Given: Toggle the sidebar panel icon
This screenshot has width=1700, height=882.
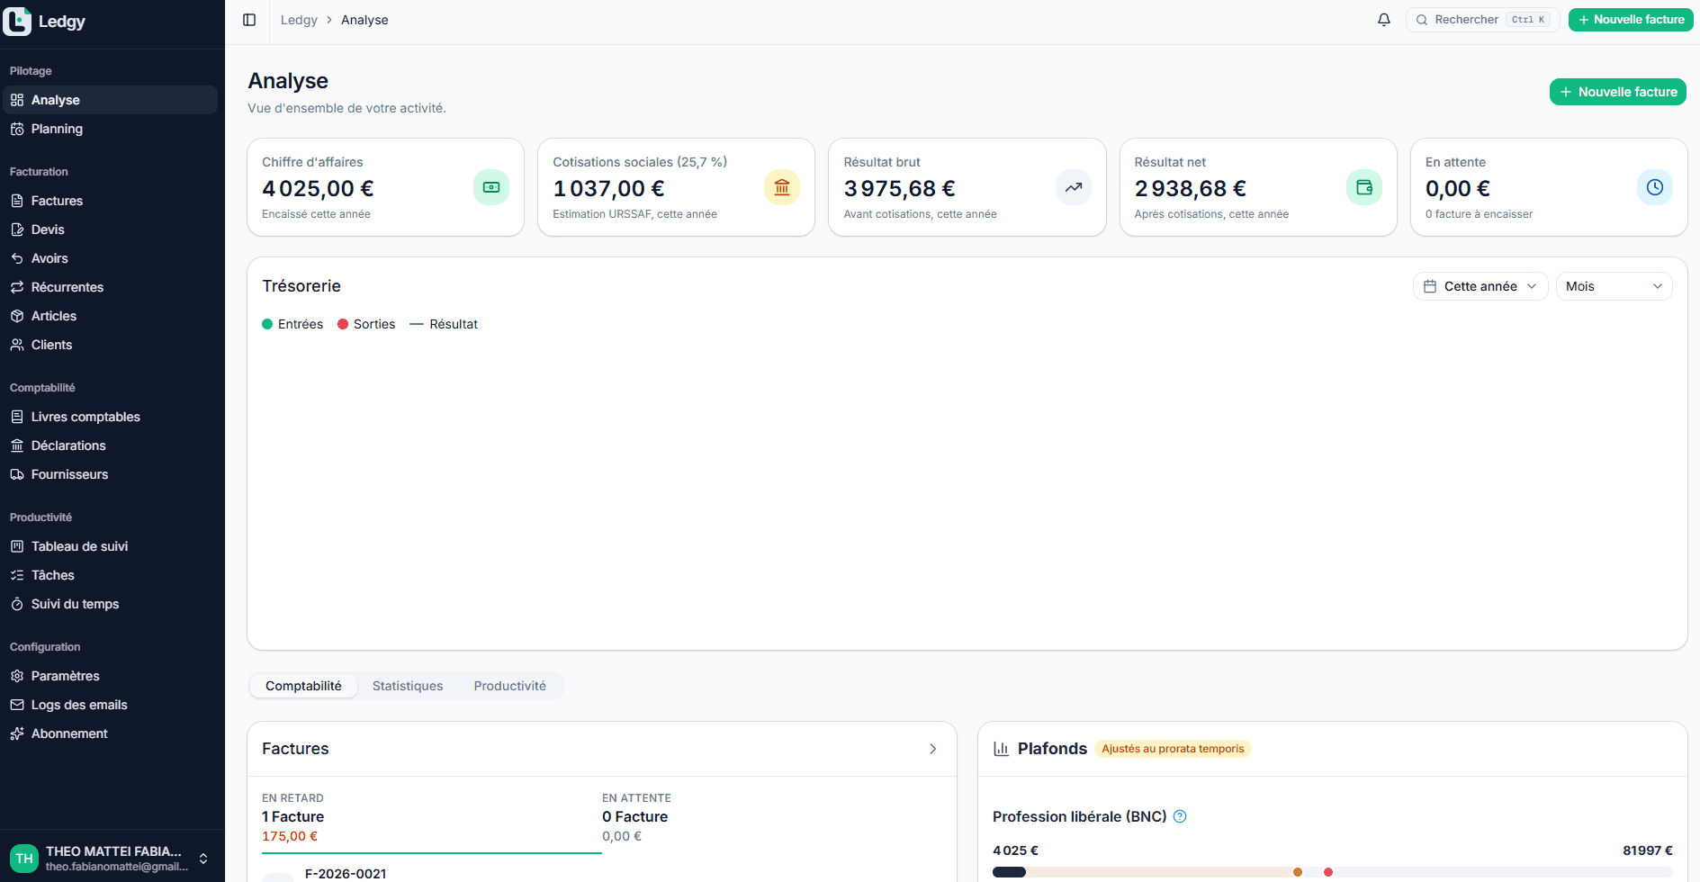Looking at the screenshot, I should click(249, 20).
